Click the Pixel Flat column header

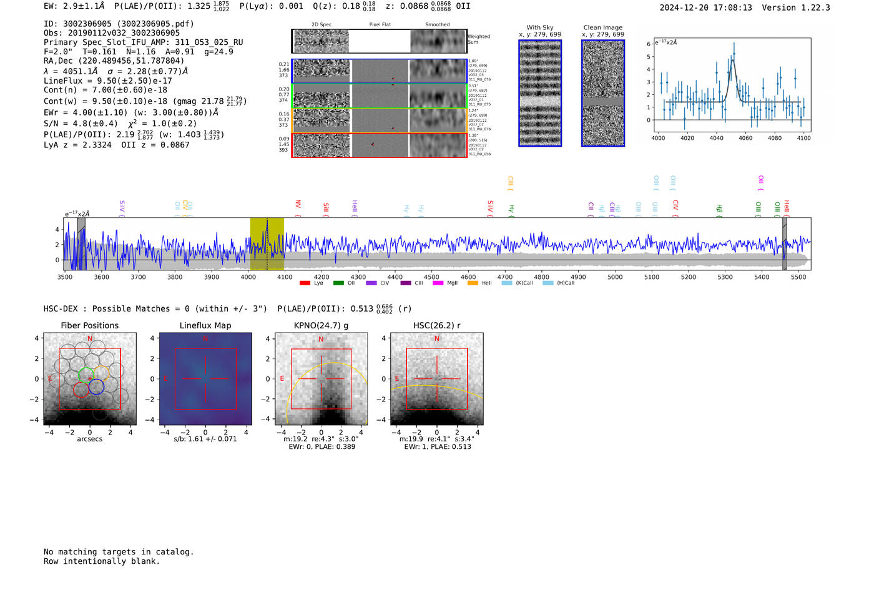pyautogui.click(x=380, y=25)
